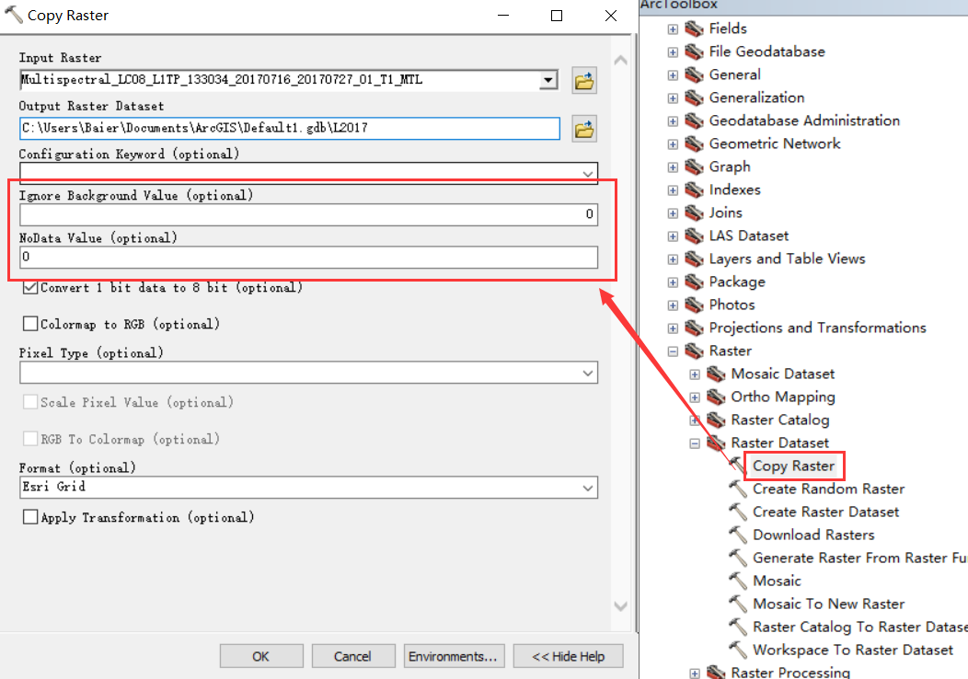Click the Geodatabase Administration toolset icon

tap(695, 121)
